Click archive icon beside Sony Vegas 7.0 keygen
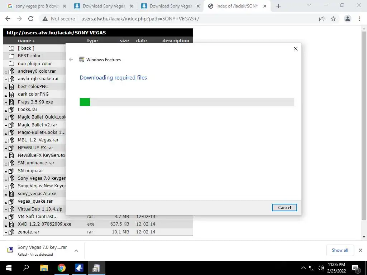Image resolution: width=367 pixels, height=275 pixels. tap(11, 178)
